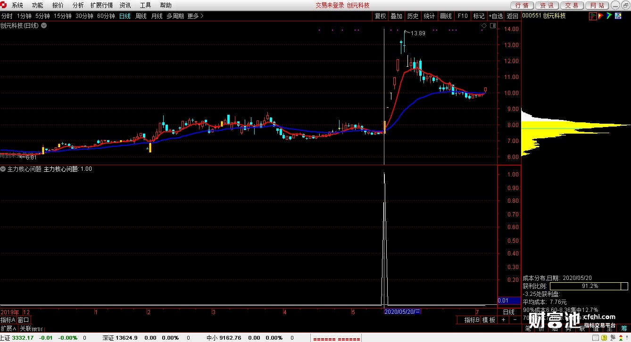Open the 分析 menu
The image size is (631, 342).
point(78,5)
